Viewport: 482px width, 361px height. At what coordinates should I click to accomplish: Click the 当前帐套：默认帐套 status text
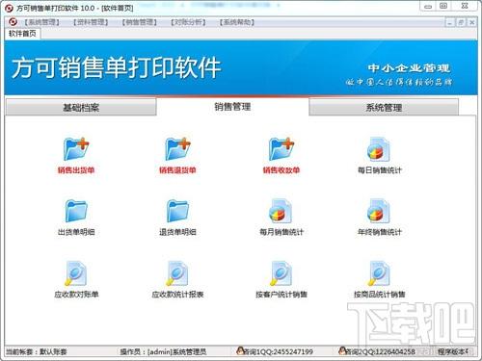(37, 352)
